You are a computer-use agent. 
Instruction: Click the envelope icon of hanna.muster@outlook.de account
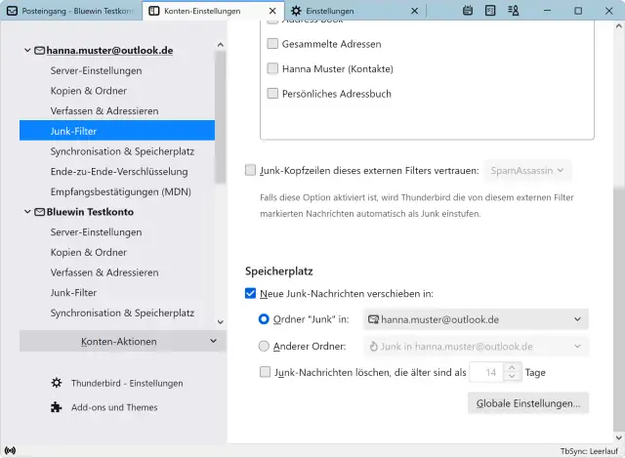pyautogui.click(x=39, y=51)
